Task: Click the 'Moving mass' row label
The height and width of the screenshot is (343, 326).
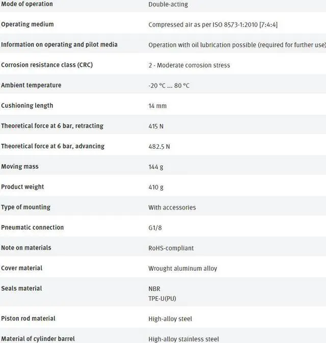Action: tap(20, 167)
